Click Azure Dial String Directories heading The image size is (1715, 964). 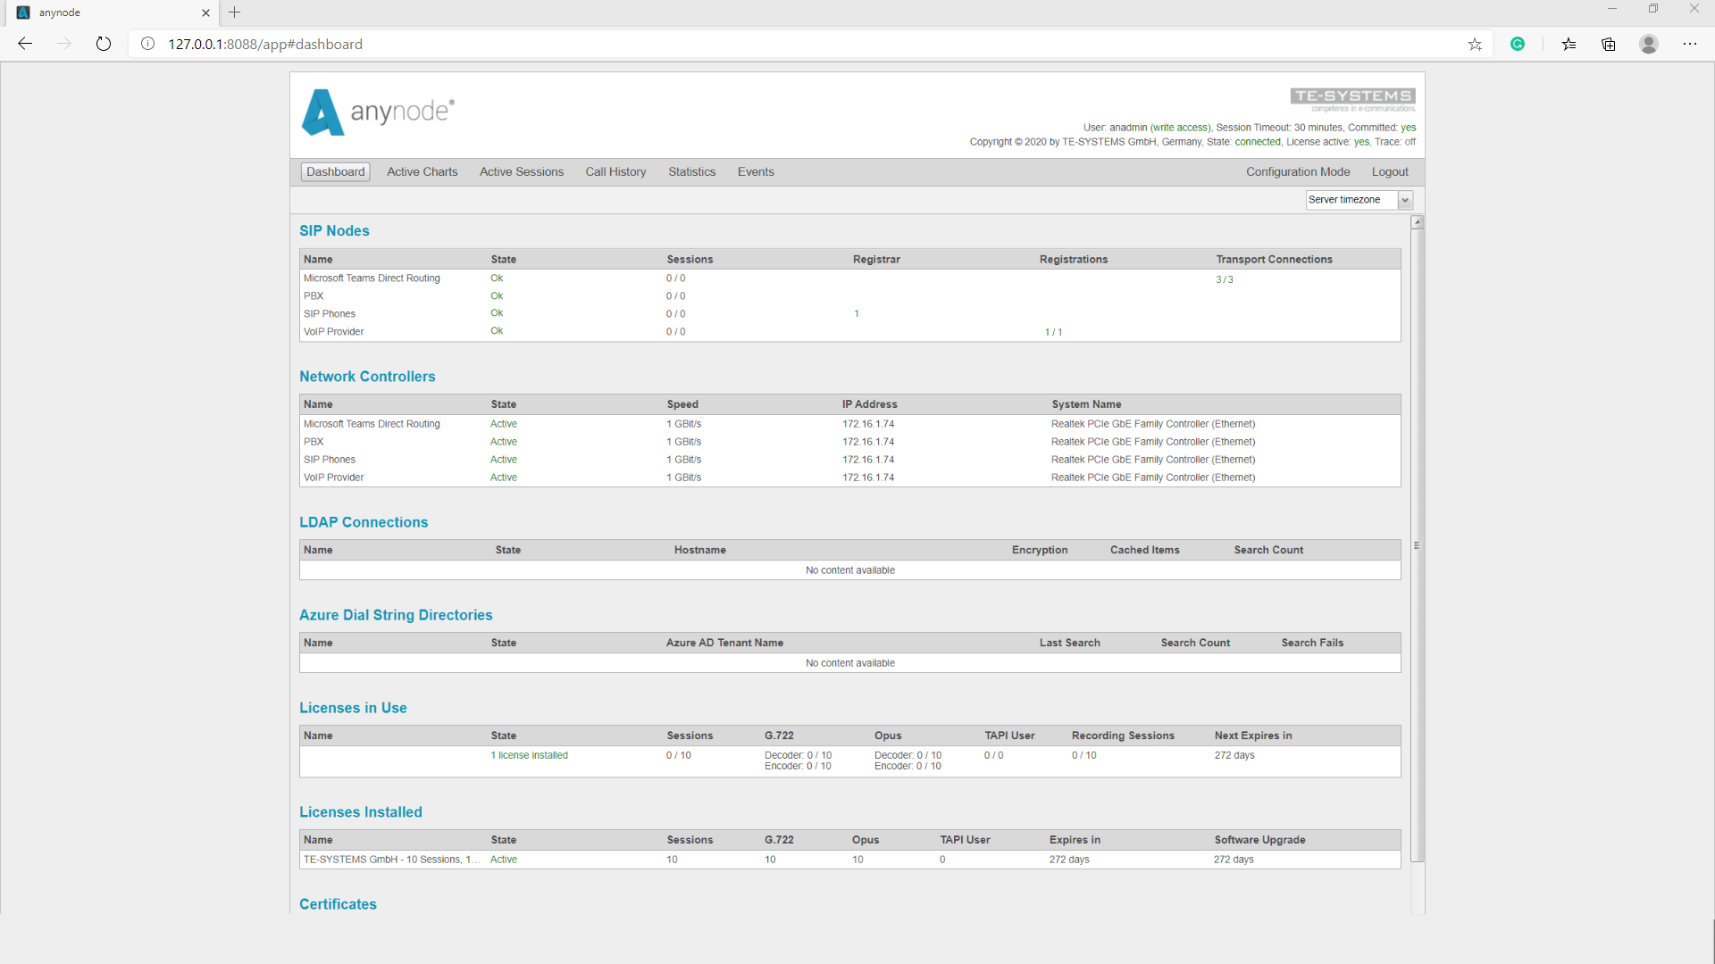tap(396, 615)
